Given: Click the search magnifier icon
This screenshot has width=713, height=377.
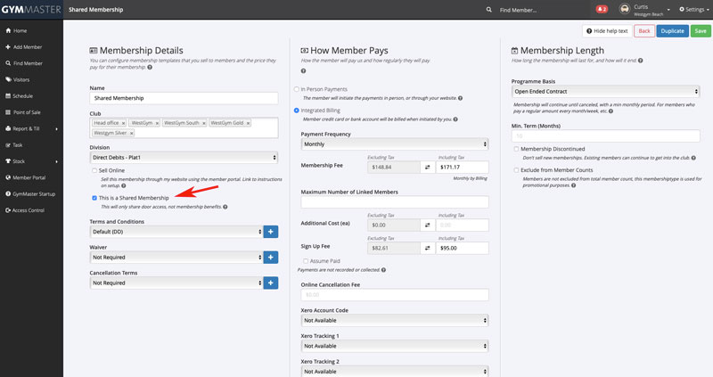Looking at the screenshot, I should (489, 9).
